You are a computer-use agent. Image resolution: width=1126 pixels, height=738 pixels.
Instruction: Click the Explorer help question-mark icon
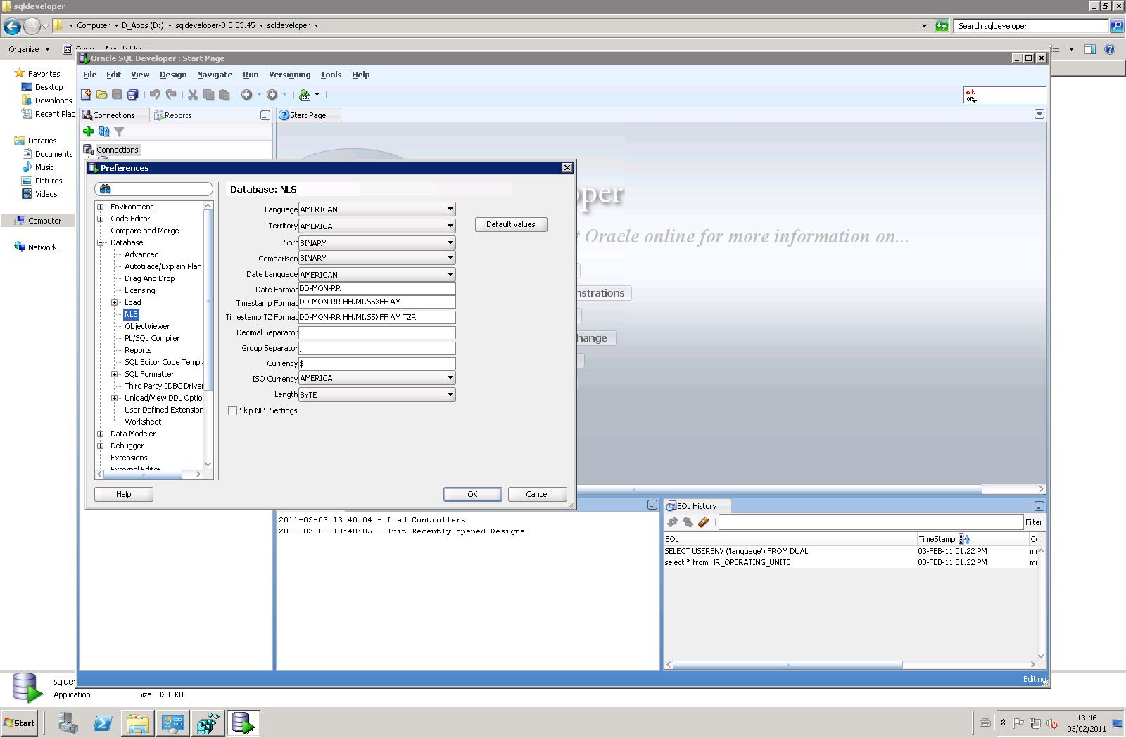point(1110,49)
